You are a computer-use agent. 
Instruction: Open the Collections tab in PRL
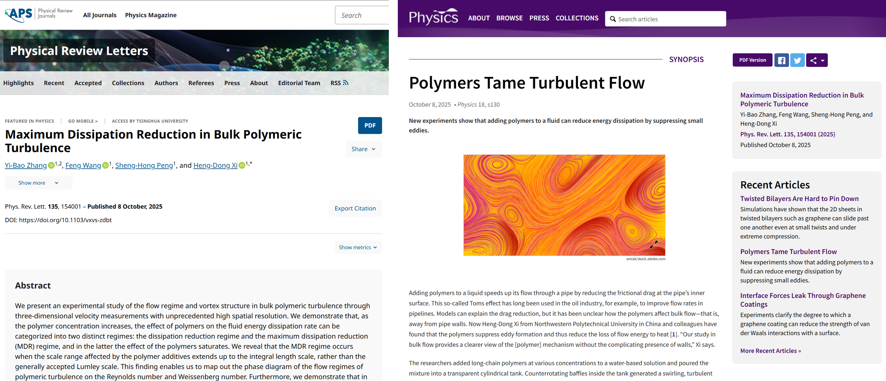tap(128, 83)
